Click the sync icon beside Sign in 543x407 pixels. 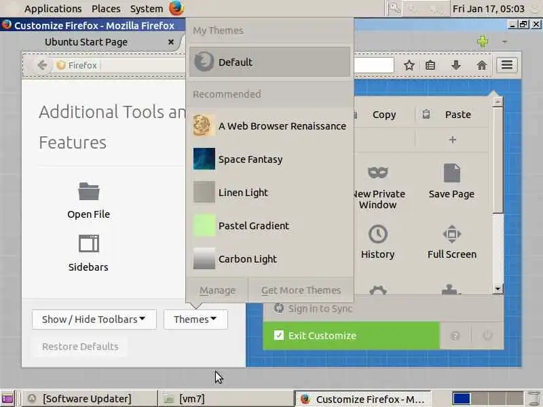coord(279,308)
